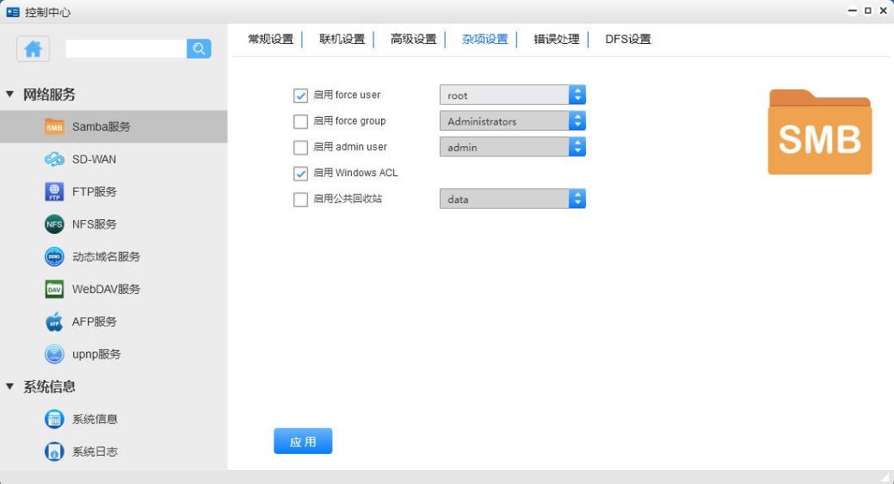
Task: Select the AFP服务 apple icon
Action: [x=54, y=322]
